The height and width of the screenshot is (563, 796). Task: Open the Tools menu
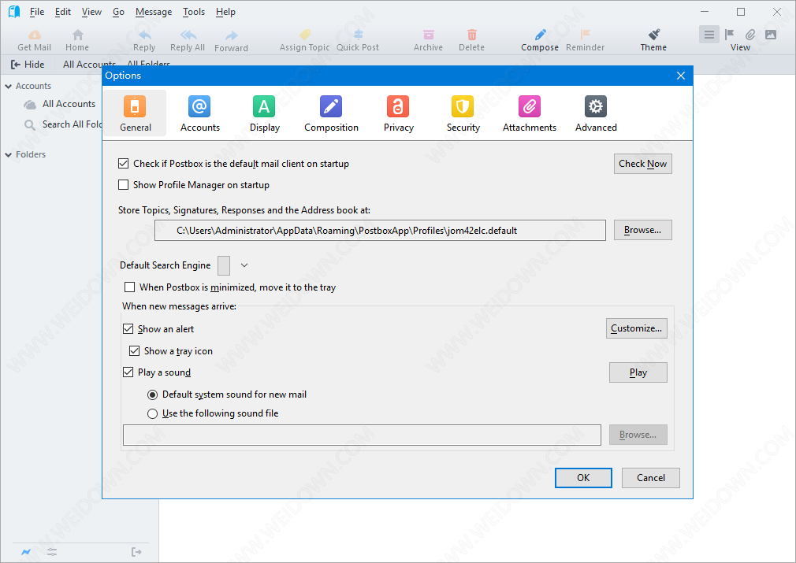pos(193,12)
